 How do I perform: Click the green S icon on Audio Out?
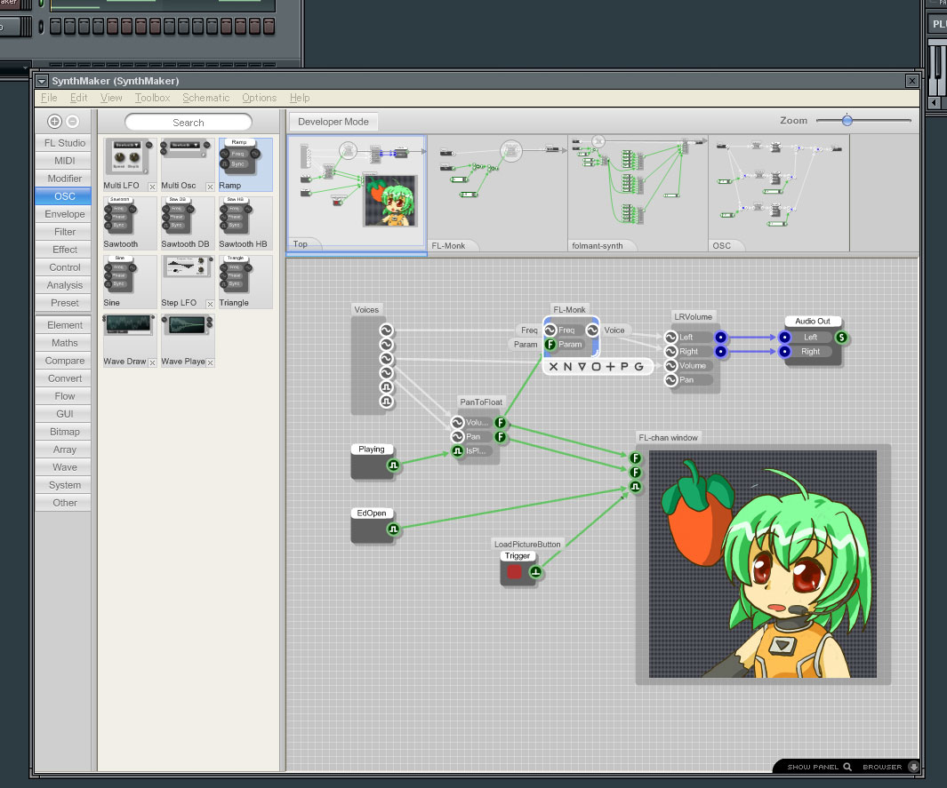tap(841, 338)
